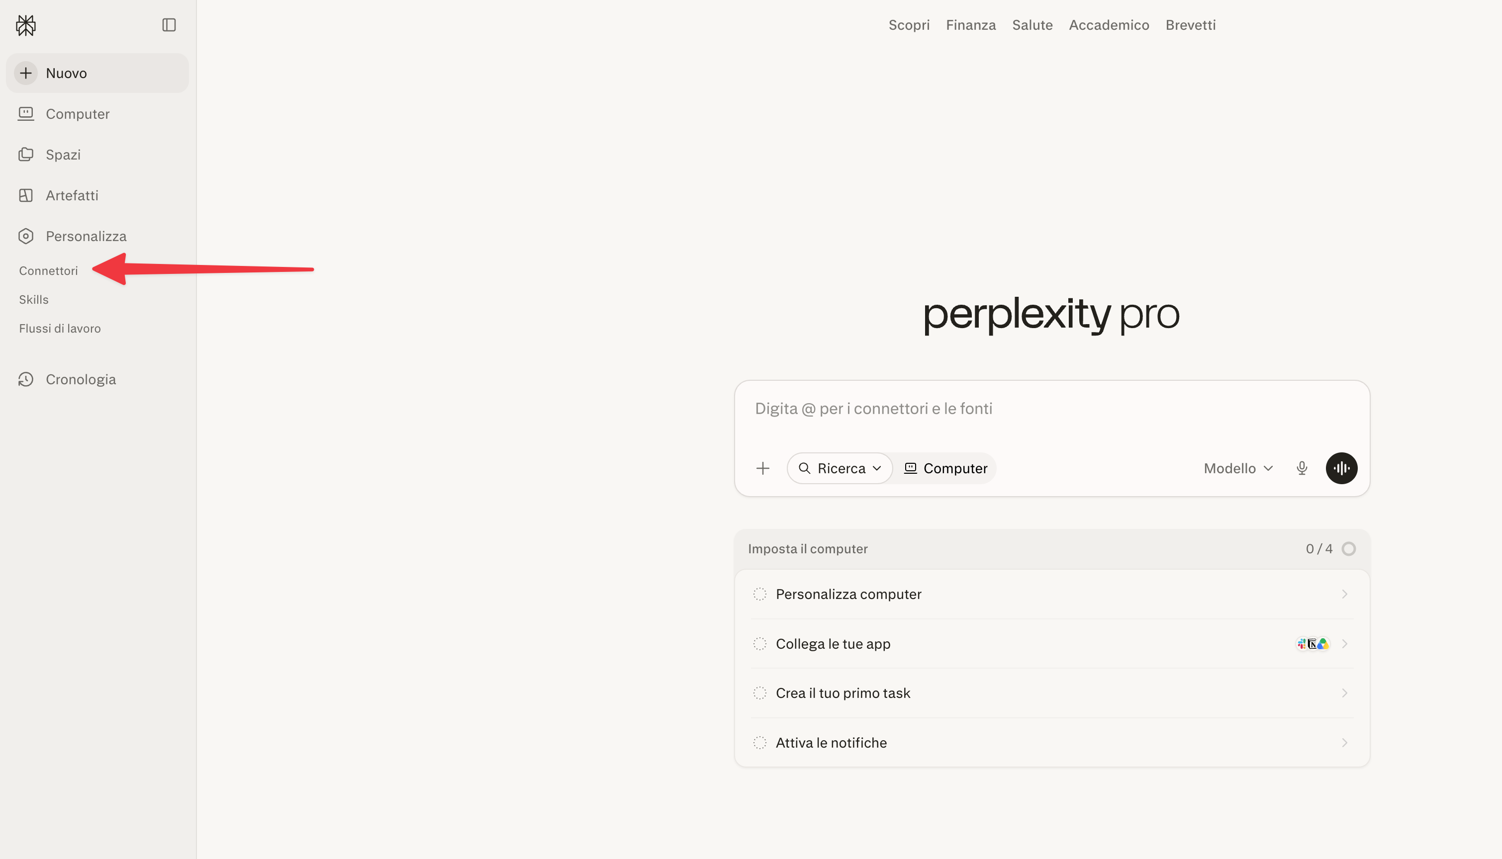Open the Ricerca mode dropdown
Screen dimensions: 1502x859
pos(839,468)
